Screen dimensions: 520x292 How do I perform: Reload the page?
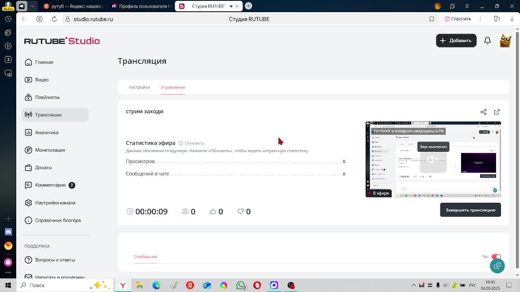[x=54, y=19]
